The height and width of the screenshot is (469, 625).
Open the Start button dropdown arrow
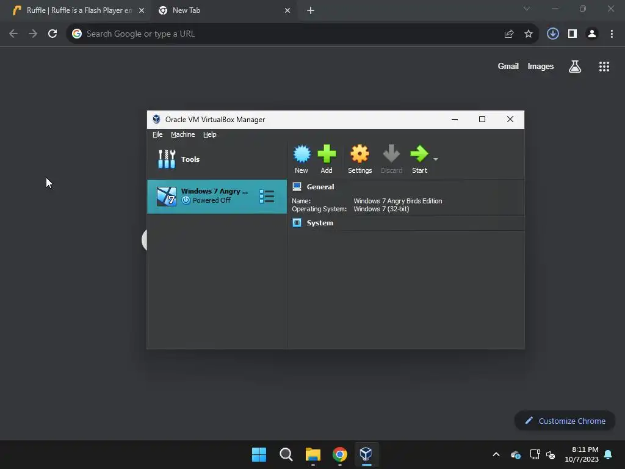pyautogui.click(x=435, y=159)
